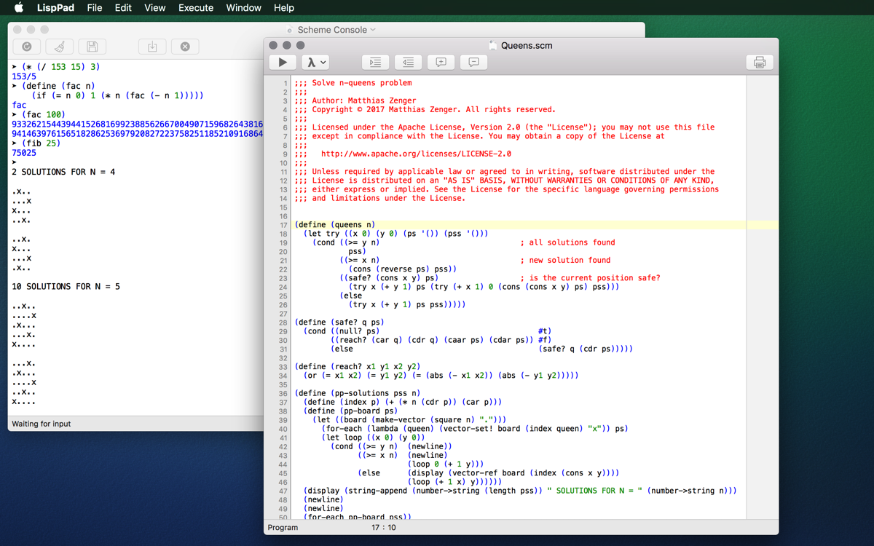This screenshot has width=874, height=546.
Task: Click '(fib 25)' in the Scheme Console
Action: point(41,143)
